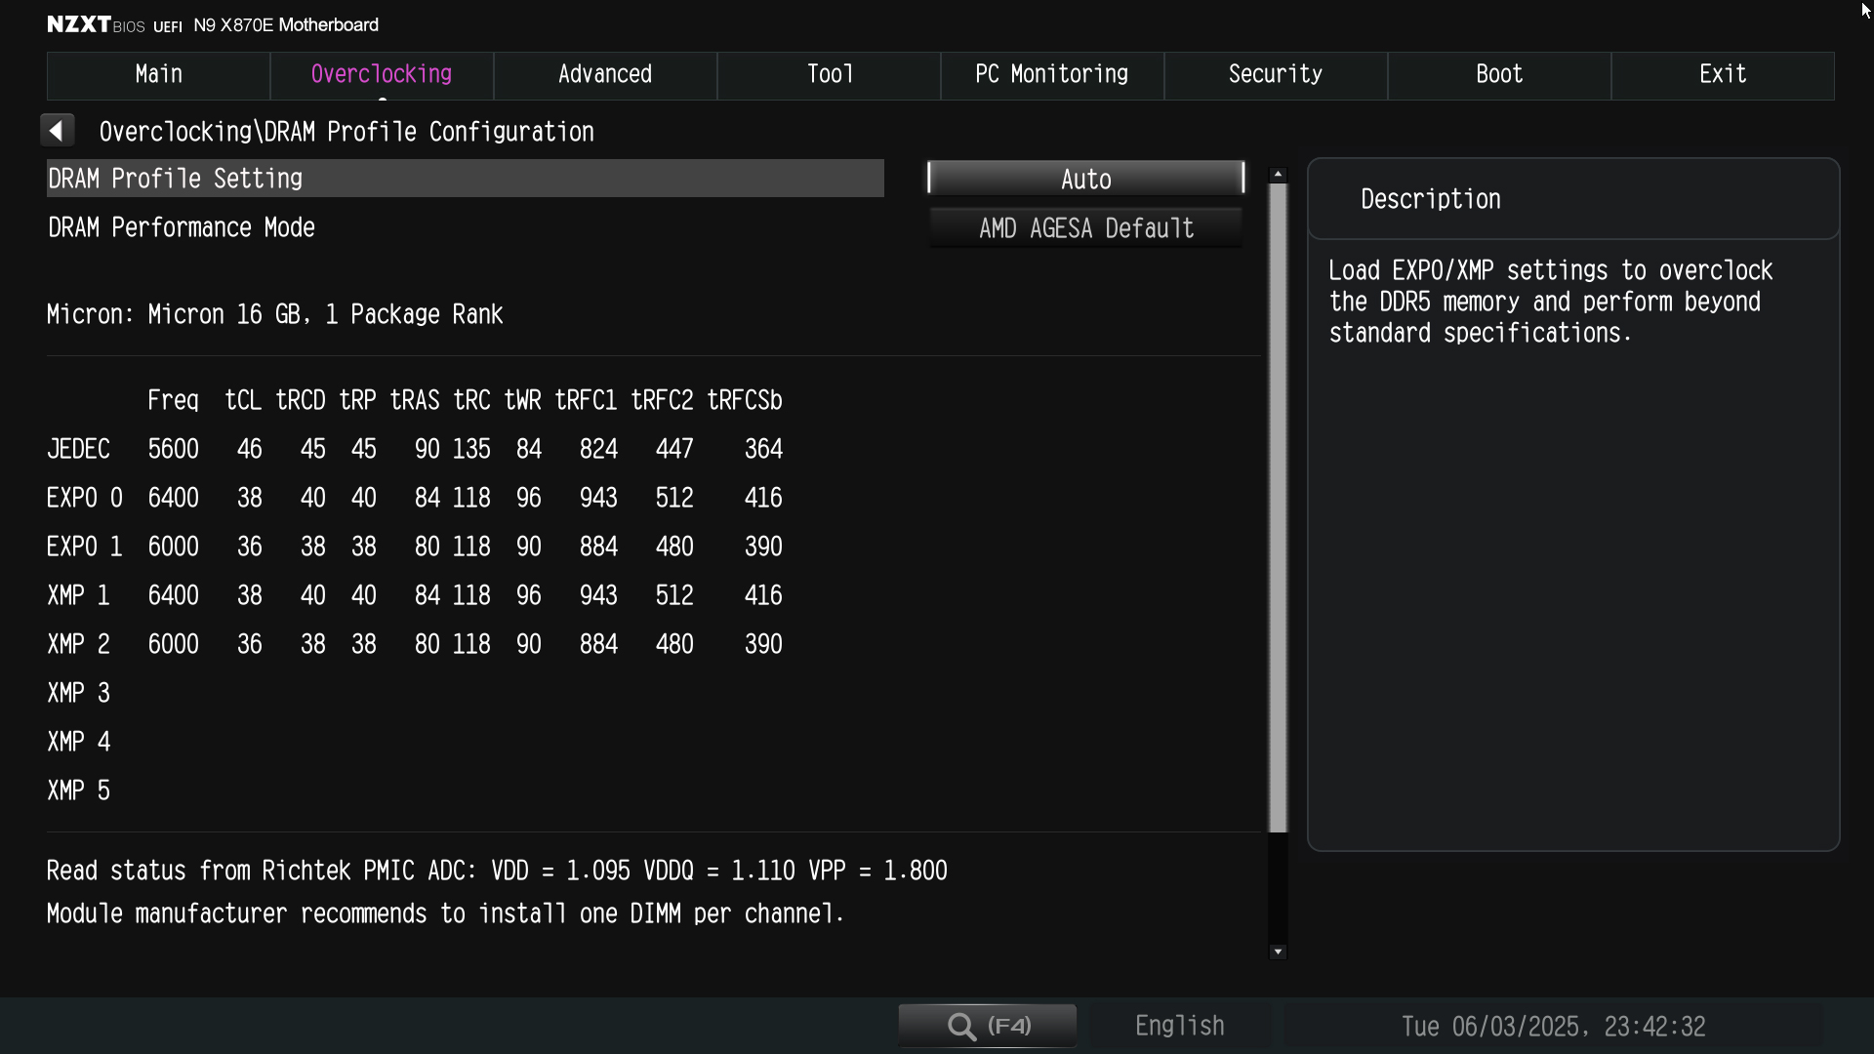
Task: Switch to the Advanced tab
Action: click(605, 75)
